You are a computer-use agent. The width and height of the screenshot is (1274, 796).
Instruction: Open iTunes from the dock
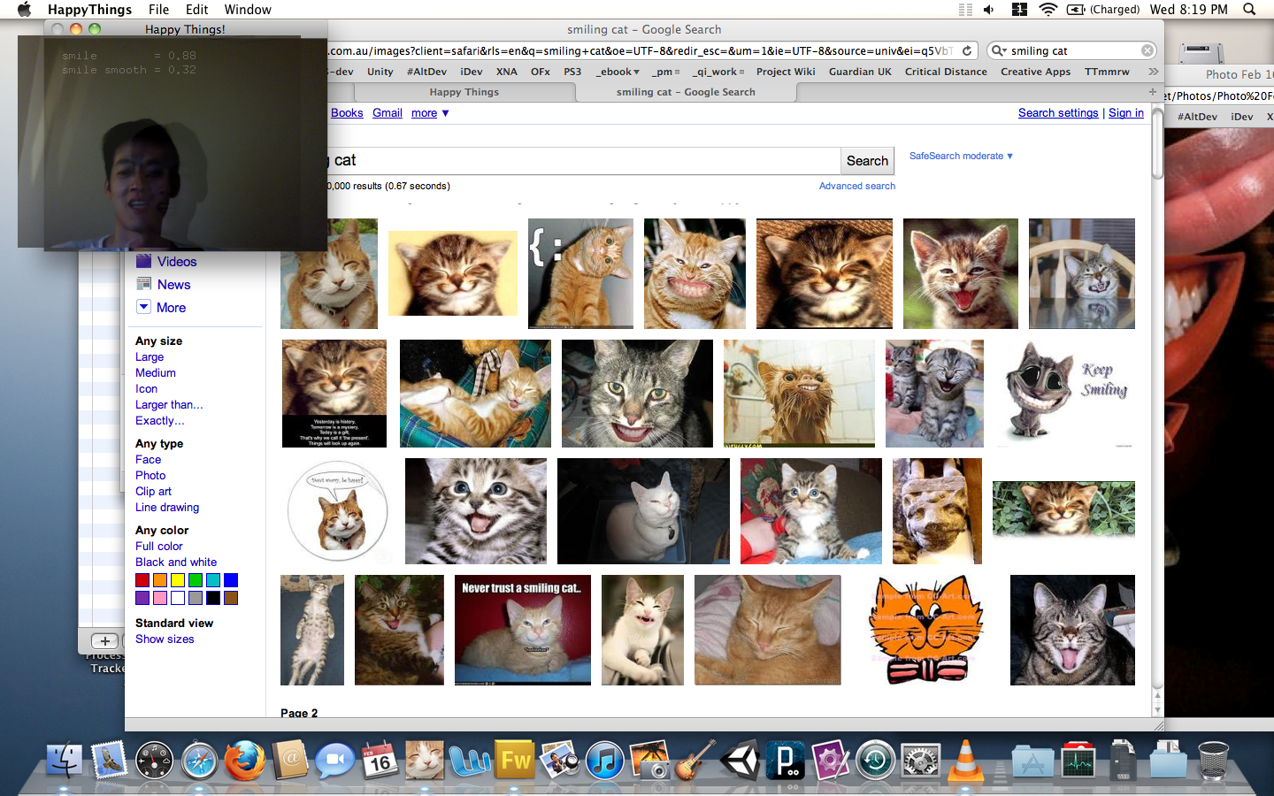[x=605, y=761]
